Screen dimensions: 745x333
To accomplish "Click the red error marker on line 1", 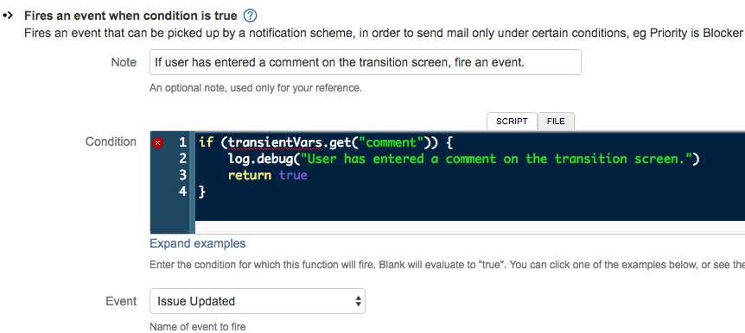I will click(x=158, y=142).
